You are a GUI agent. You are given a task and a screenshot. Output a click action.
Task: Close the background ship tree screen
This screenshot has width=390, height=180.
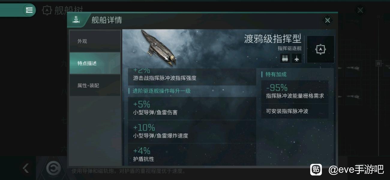coord(360,10)
